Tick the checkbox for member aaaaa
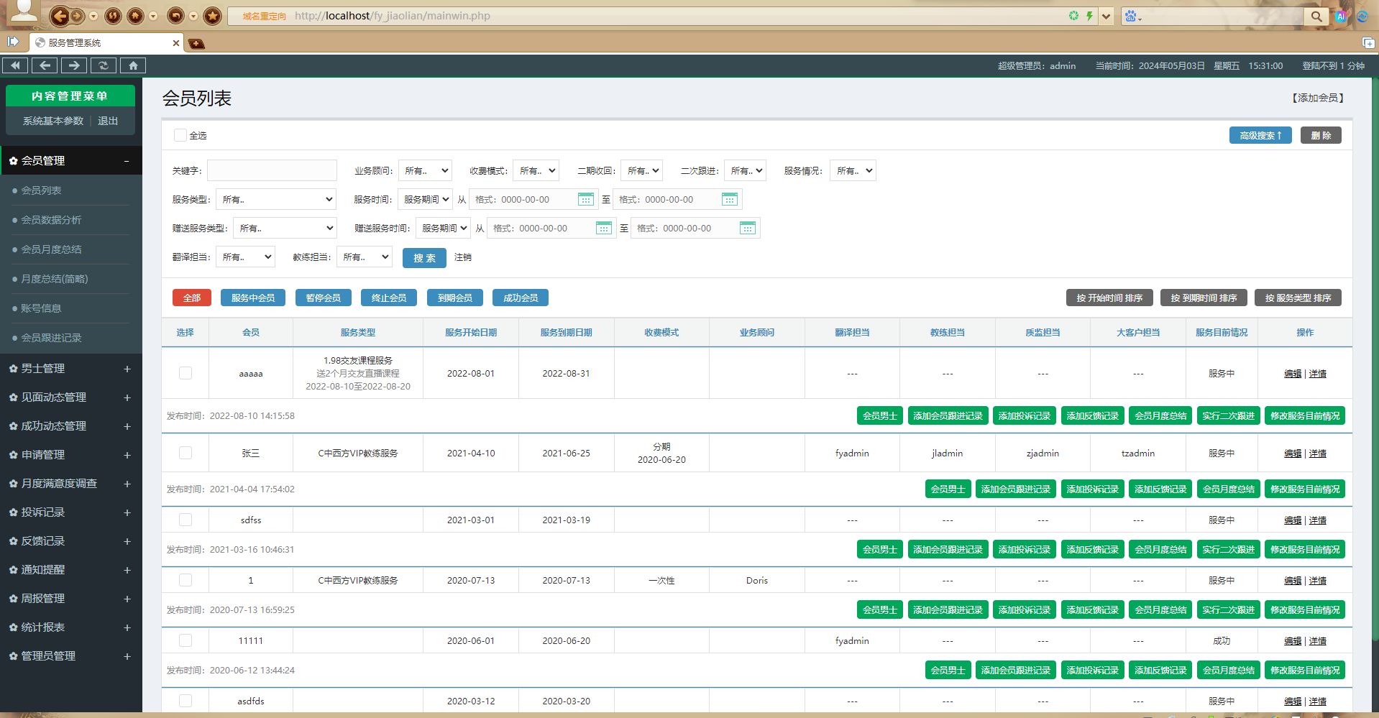The height and width of the screenshot is (718, 1379). pos(185,373)
